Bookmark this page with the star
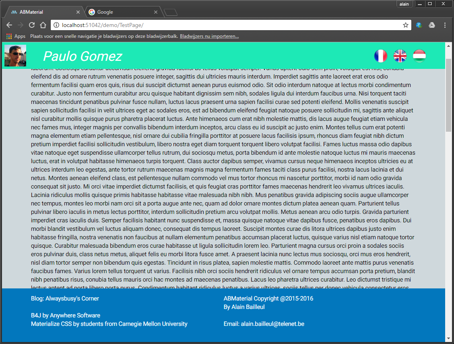 click(405, 25)
